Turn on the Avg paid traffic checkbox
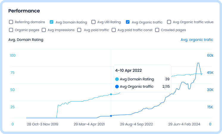This screenshot has width=222, height=134. (x=79, y=30)
